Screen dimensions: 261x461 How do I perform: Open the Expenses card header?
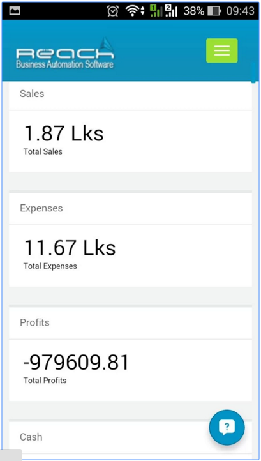(130, 208)
